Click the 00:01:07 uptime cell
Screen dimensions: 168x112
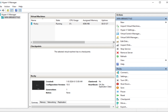click(105, 24)
